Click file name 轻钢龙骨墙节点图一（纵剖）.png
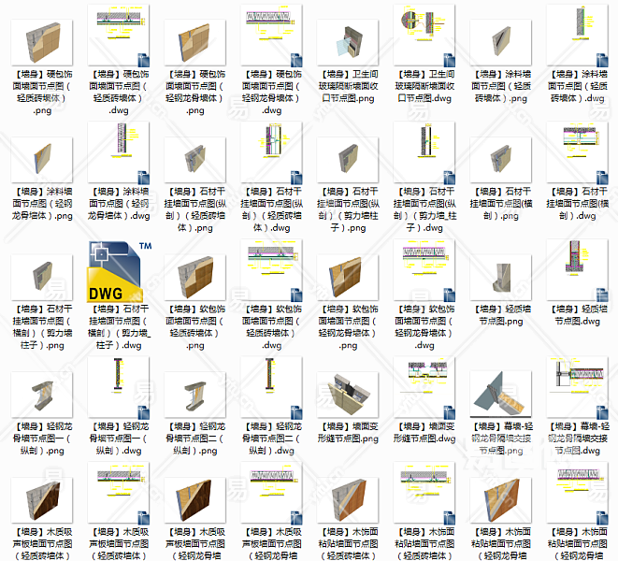 coord(42,439)
